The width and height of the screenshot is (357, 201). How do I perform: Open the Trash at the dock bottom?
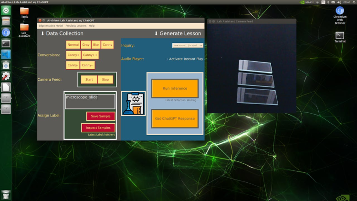click(x=6, y=195)
